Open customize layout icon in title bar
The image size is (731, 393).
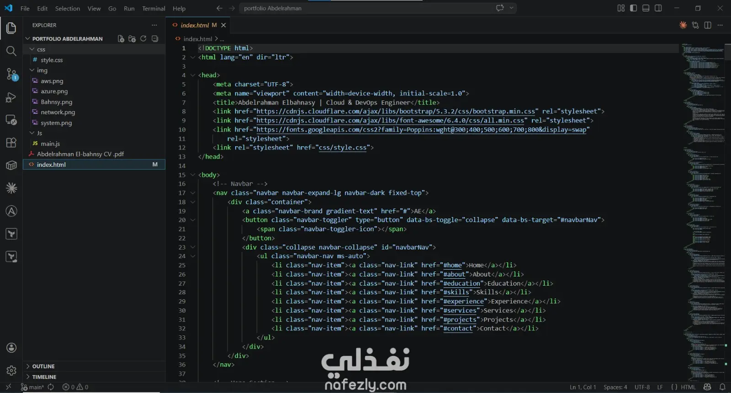(x=621, y=8)
